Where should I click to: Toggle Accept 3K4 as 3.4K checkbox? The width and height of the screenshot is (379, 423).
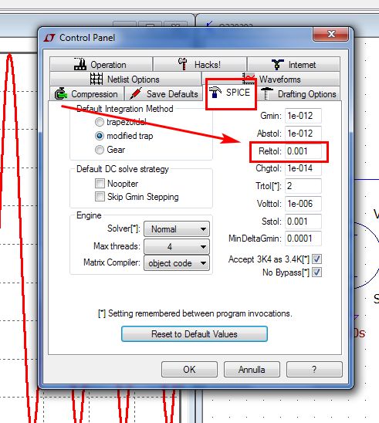coord(316,259)
